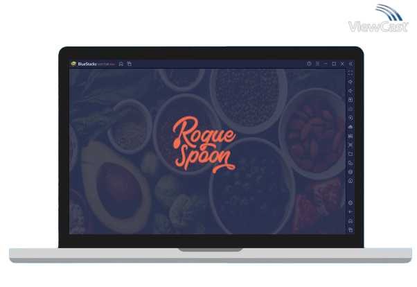Increase volume using upper speaker icon

tap(351, 82)
